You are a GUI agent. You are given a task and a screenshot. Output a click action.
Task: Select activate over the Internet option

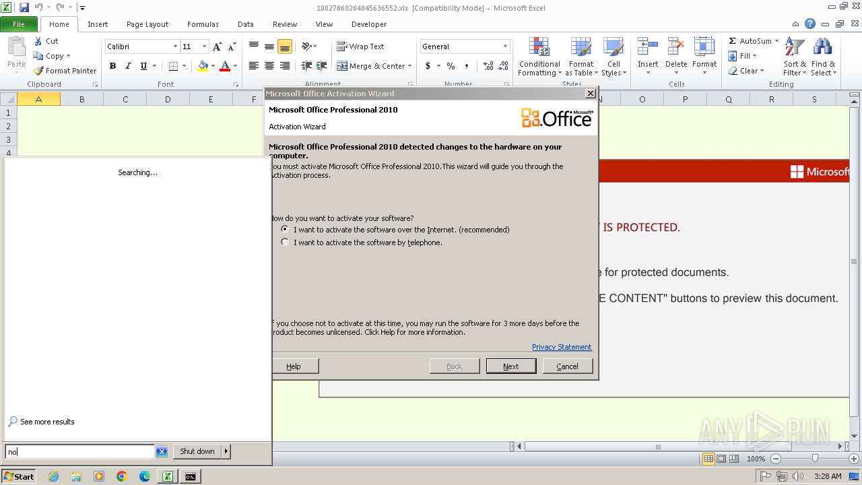click(285, 229)
